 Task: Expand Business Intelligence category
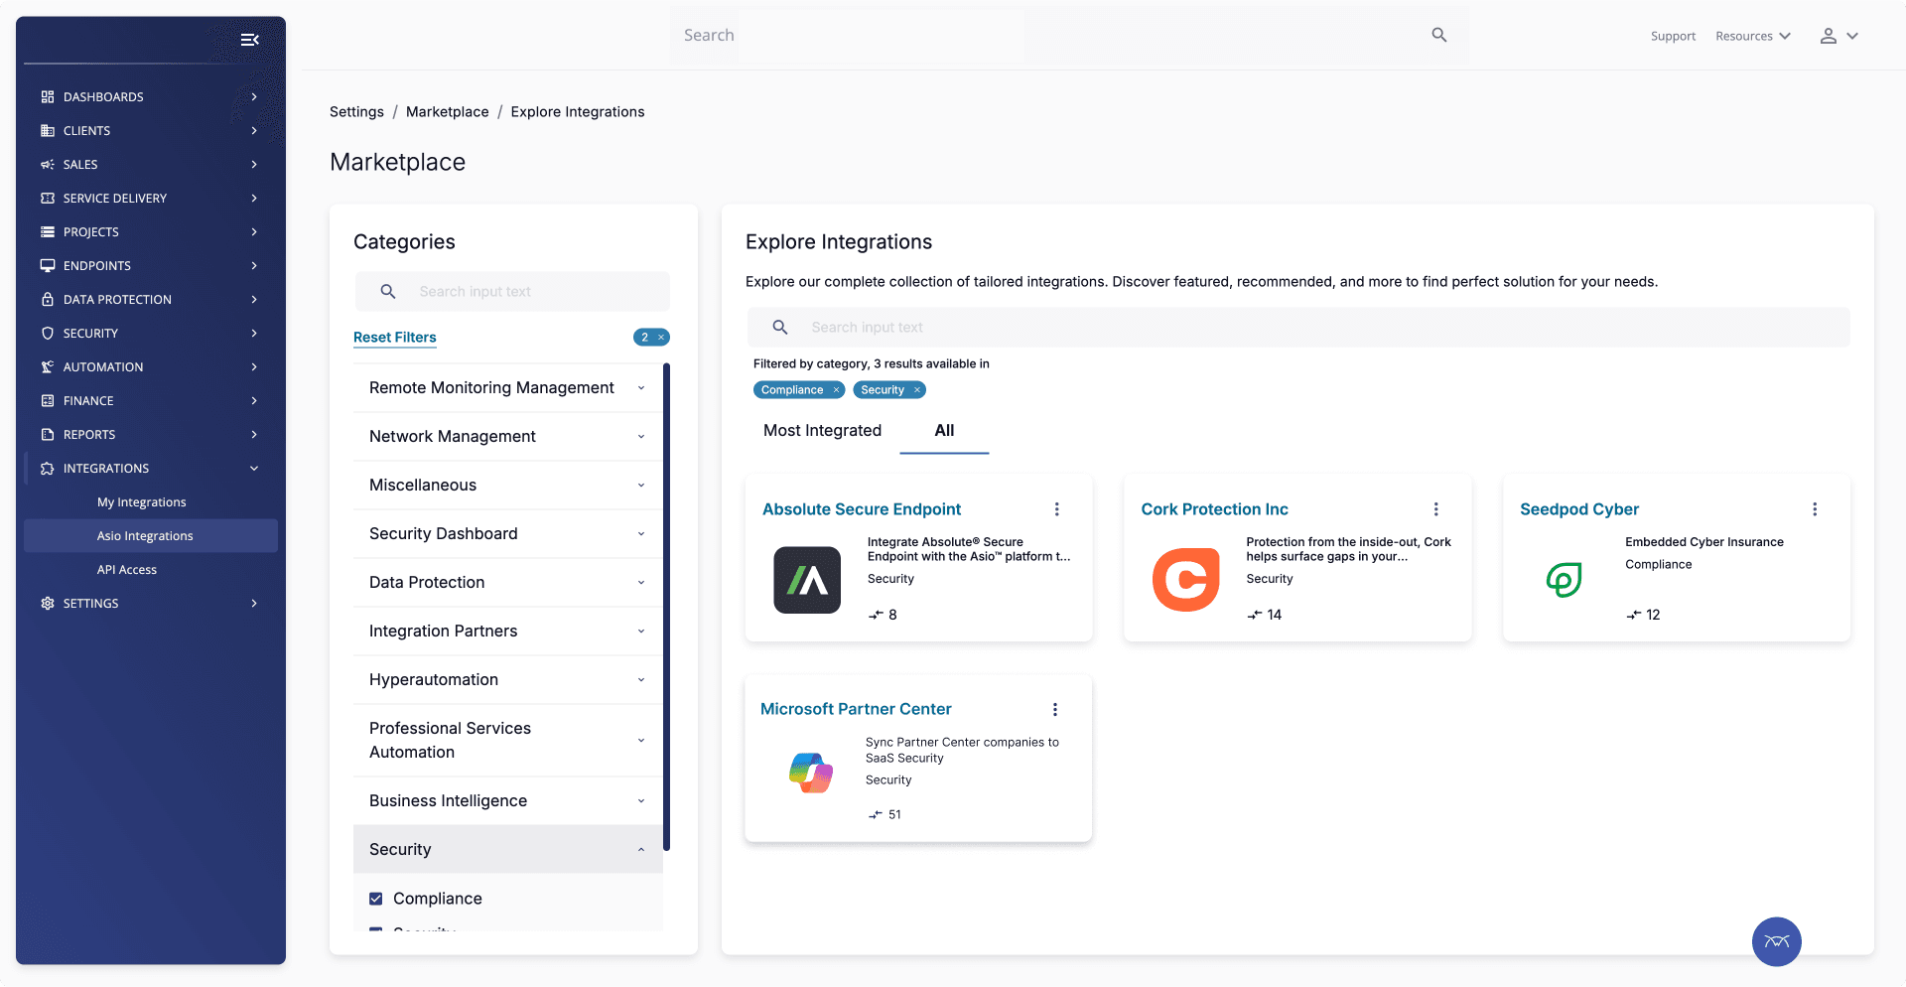pyautogui.click(x=641, y=801)
